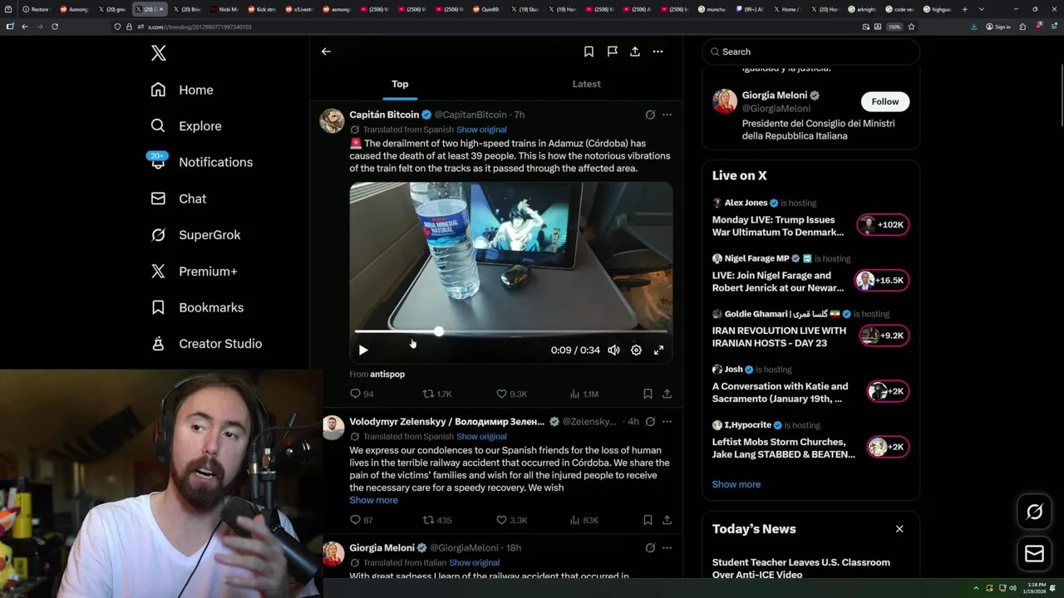
Task: Open more options on Capitán Bitcoin post
Action: click(667, 115)
